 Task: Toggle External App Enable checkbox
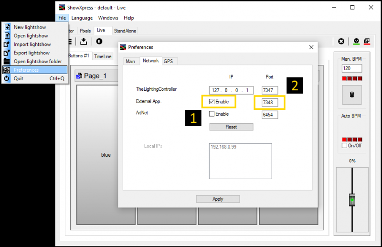212,102
